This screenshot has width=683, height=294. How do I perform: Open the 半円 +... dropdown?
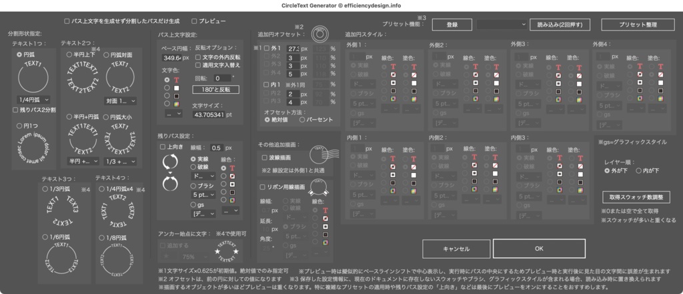pos(83,161)
